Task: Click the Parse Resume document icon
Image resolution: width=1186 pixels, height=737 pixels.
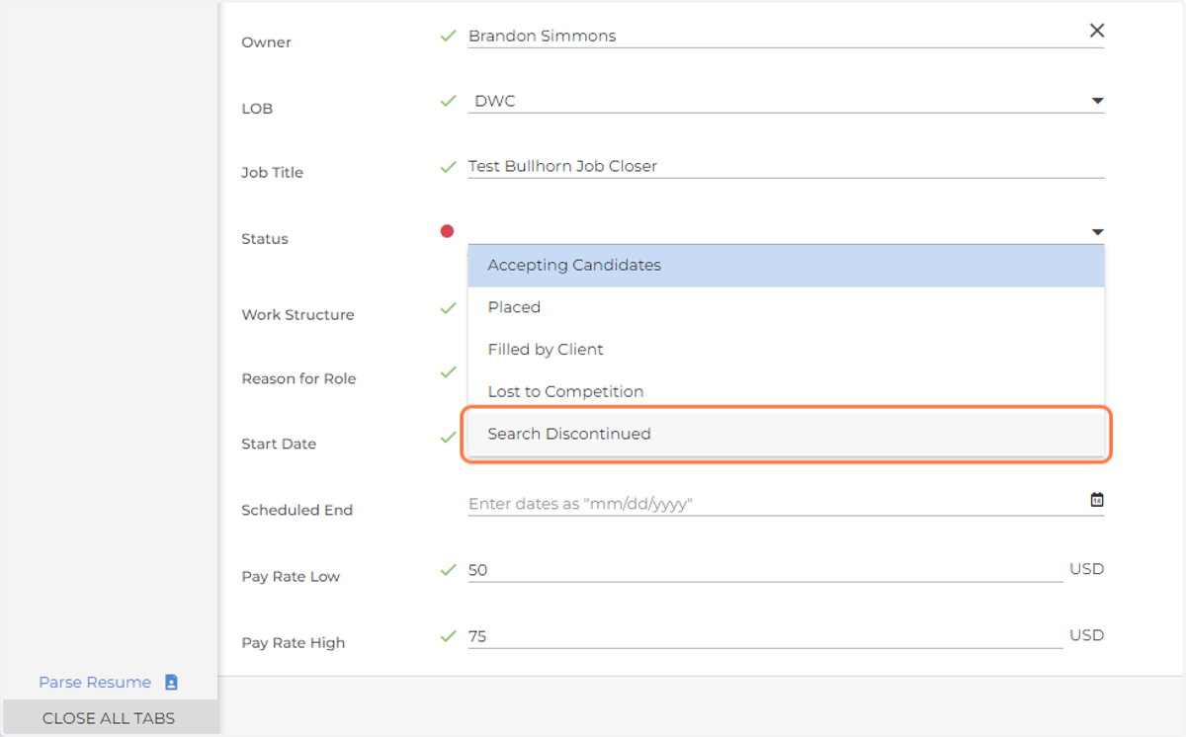Action: [x=171, y=682]
